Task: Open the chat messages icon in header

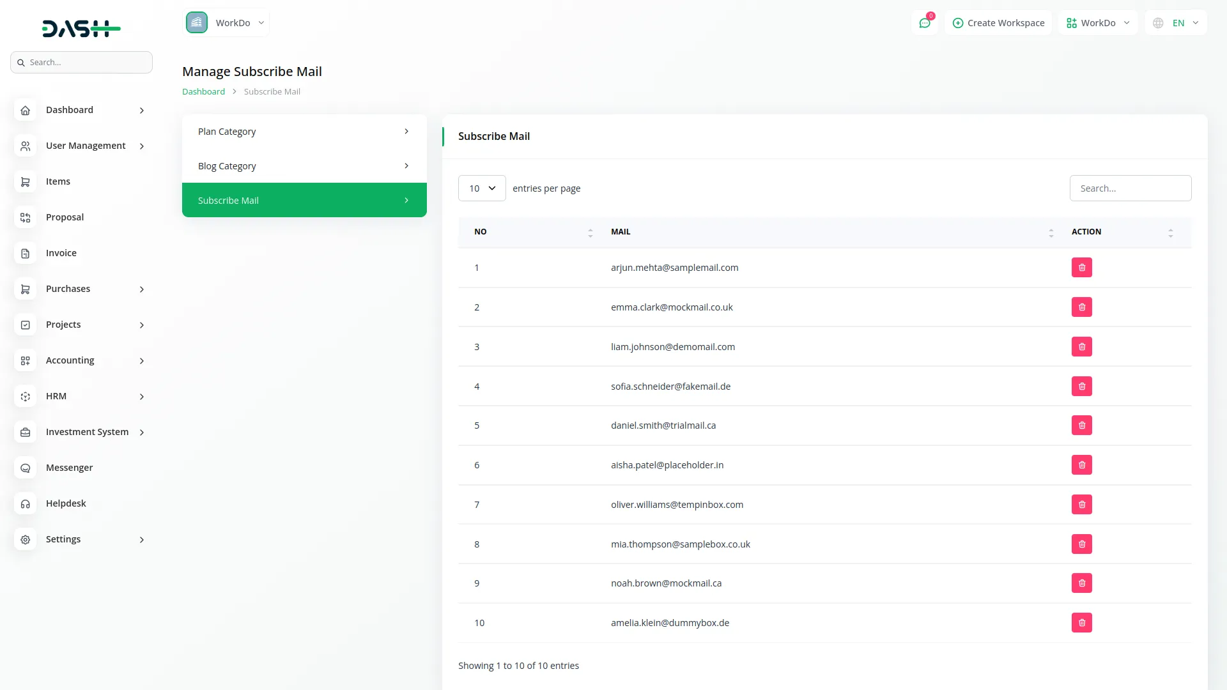Action: click(x=924, y=23)
